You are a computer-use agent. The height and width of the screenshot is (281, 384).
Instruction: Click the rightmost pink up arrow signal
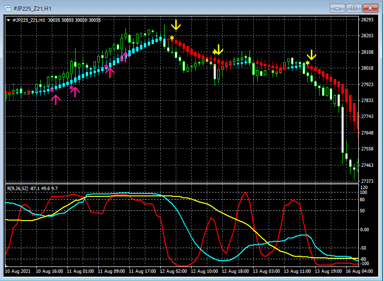point(125,57)
